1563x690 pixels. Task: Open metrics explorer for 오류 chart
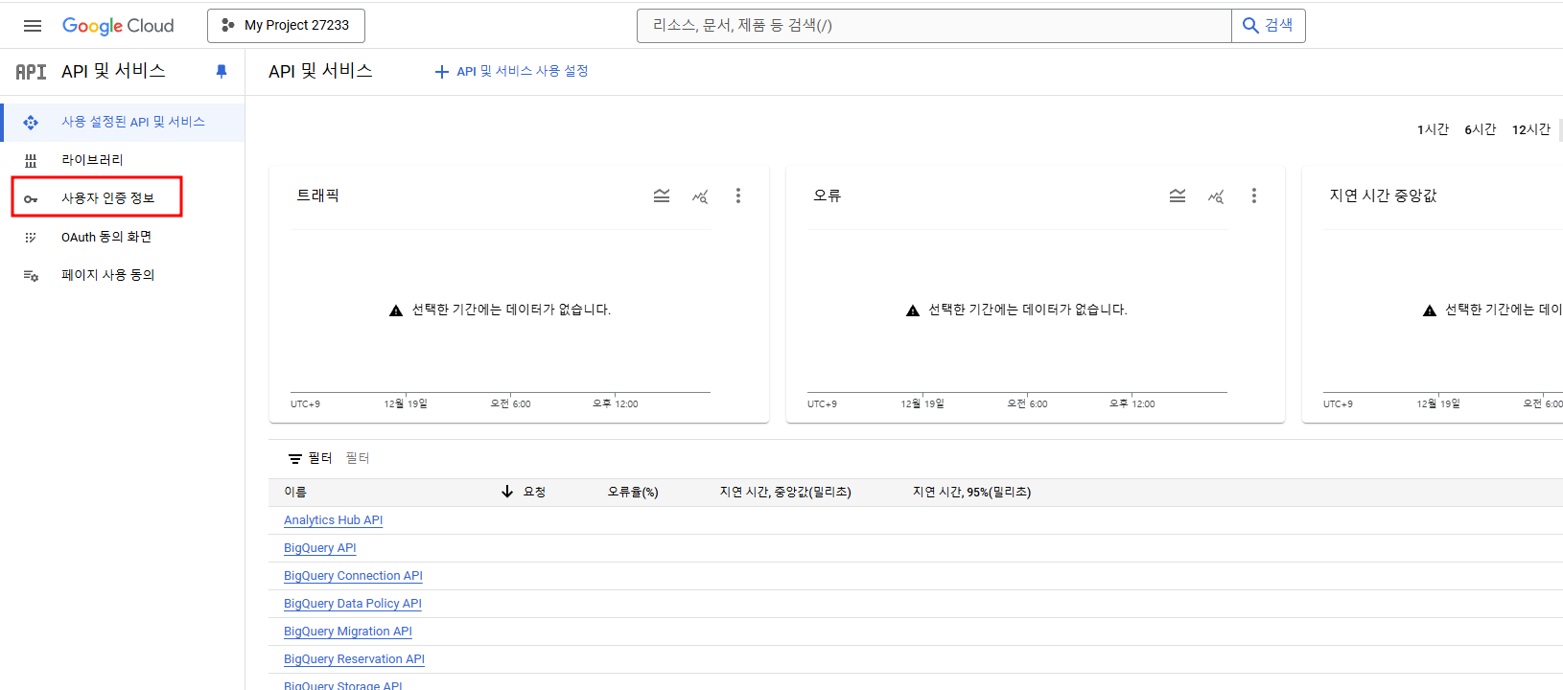pos(1216,196)
